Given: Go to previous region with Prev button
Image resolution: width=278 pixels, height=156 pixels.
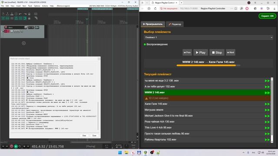Looking at the screenshot, I should pos(187,52).
